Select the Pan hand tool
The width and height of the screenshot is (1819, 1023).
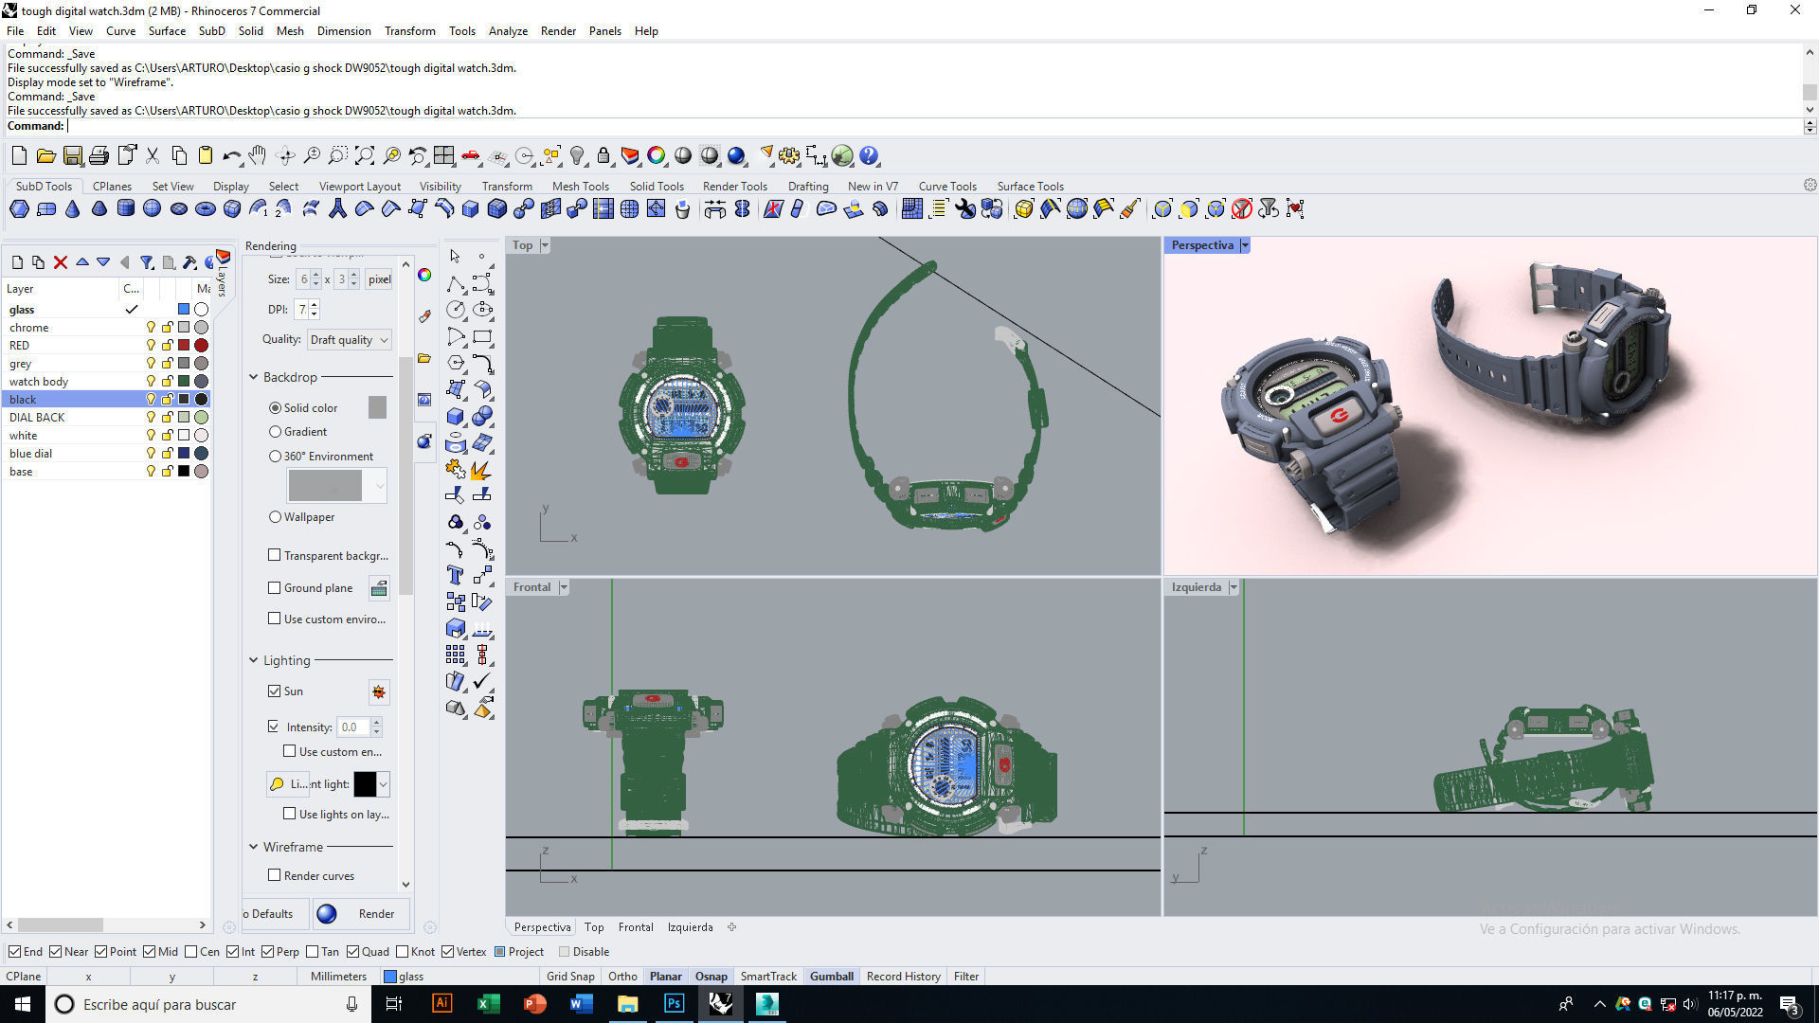pyautogui.click(x=258, y=155)
